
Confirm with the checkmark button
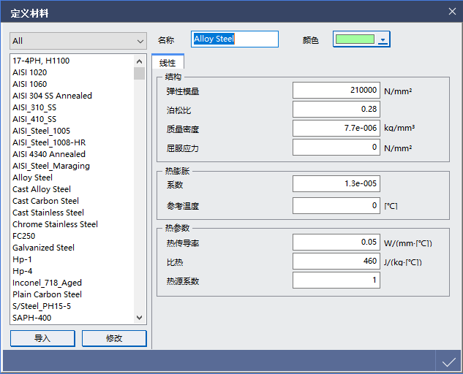[448, 362]
